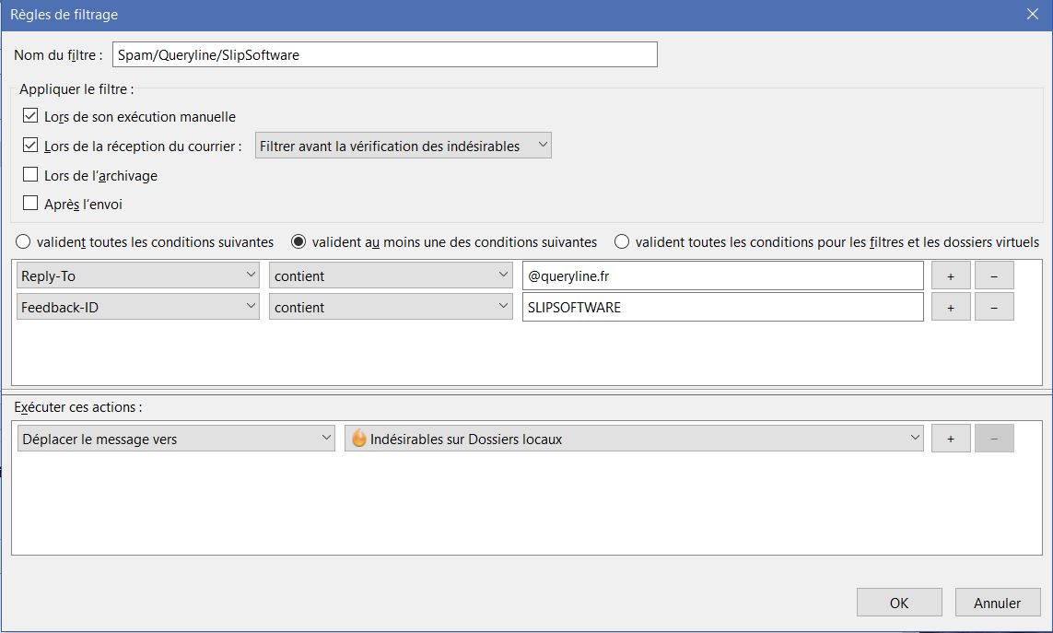The height and width of the screenshot is (633, 1053).
Task: Choose 'valident au moins une des conditions' radio
Action: [x=298, y=242]
